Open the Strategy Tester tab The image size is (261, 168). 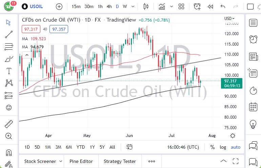120,161
